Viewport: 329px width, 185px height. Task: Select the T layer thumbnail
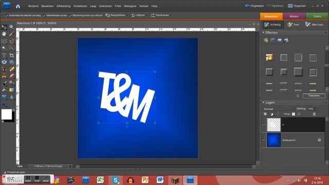pyautogui.click(x=273, y=125)
